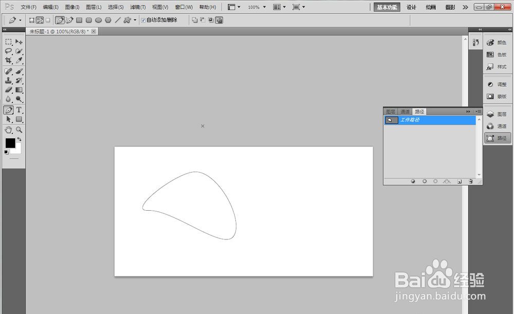Select the Gradient tool
Screen dimensions: 514x314
point(19,90)
